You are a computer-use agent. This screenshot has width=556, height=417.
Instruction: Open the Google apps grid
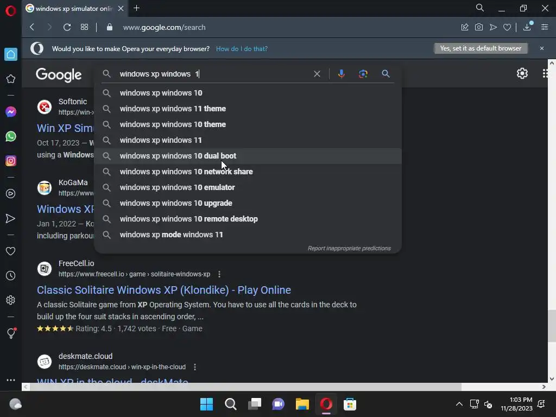546,73
